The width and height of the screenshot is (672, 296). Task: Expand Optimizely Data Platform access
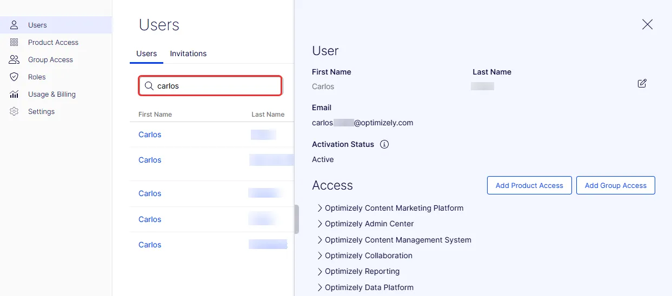tap(320, 287)
